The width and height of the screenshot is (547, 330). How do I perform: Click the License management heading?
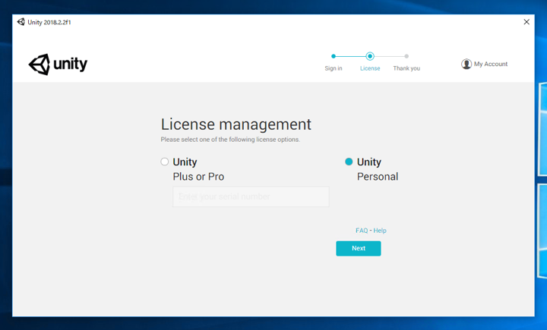(236, 124)
